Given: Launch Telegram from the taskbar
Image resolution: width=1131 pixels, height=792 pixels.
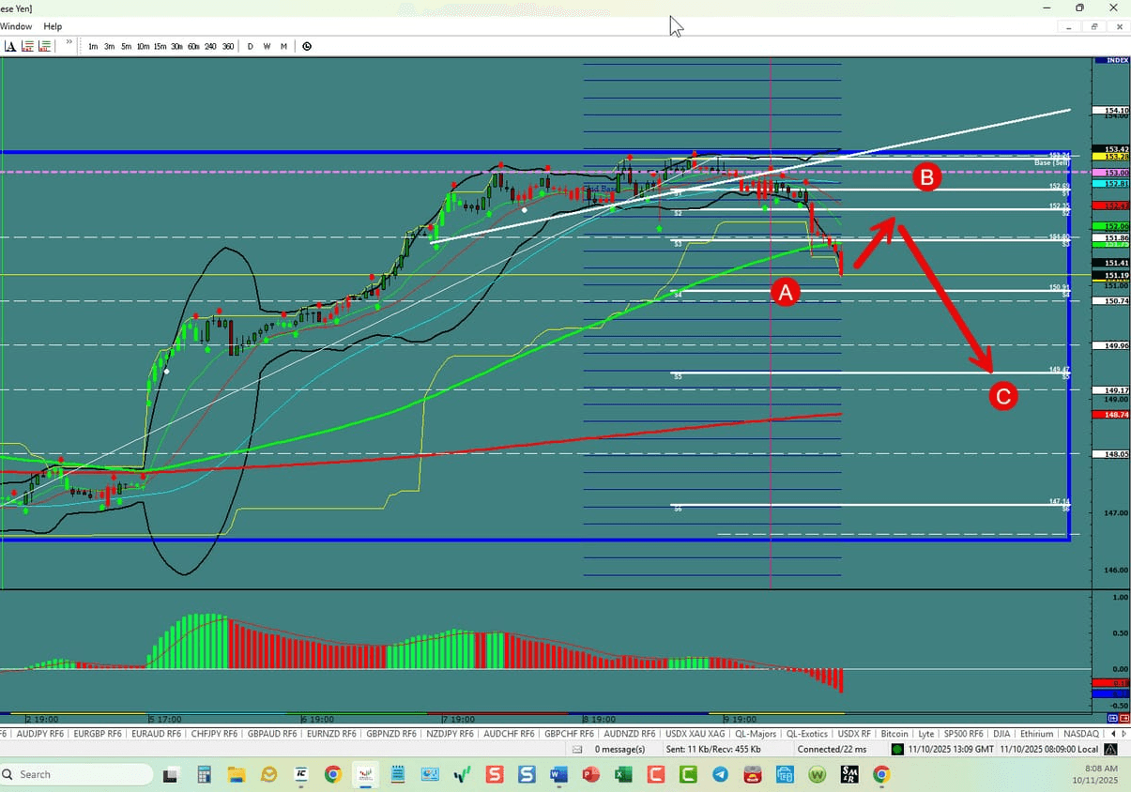Looking at the screenshot, I should click(720, 774).
